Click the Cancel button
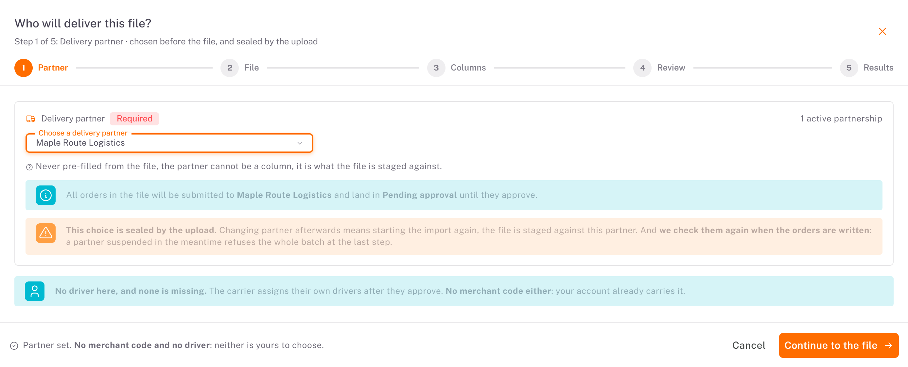Screen dimensions: 908x367 point(749,345)
